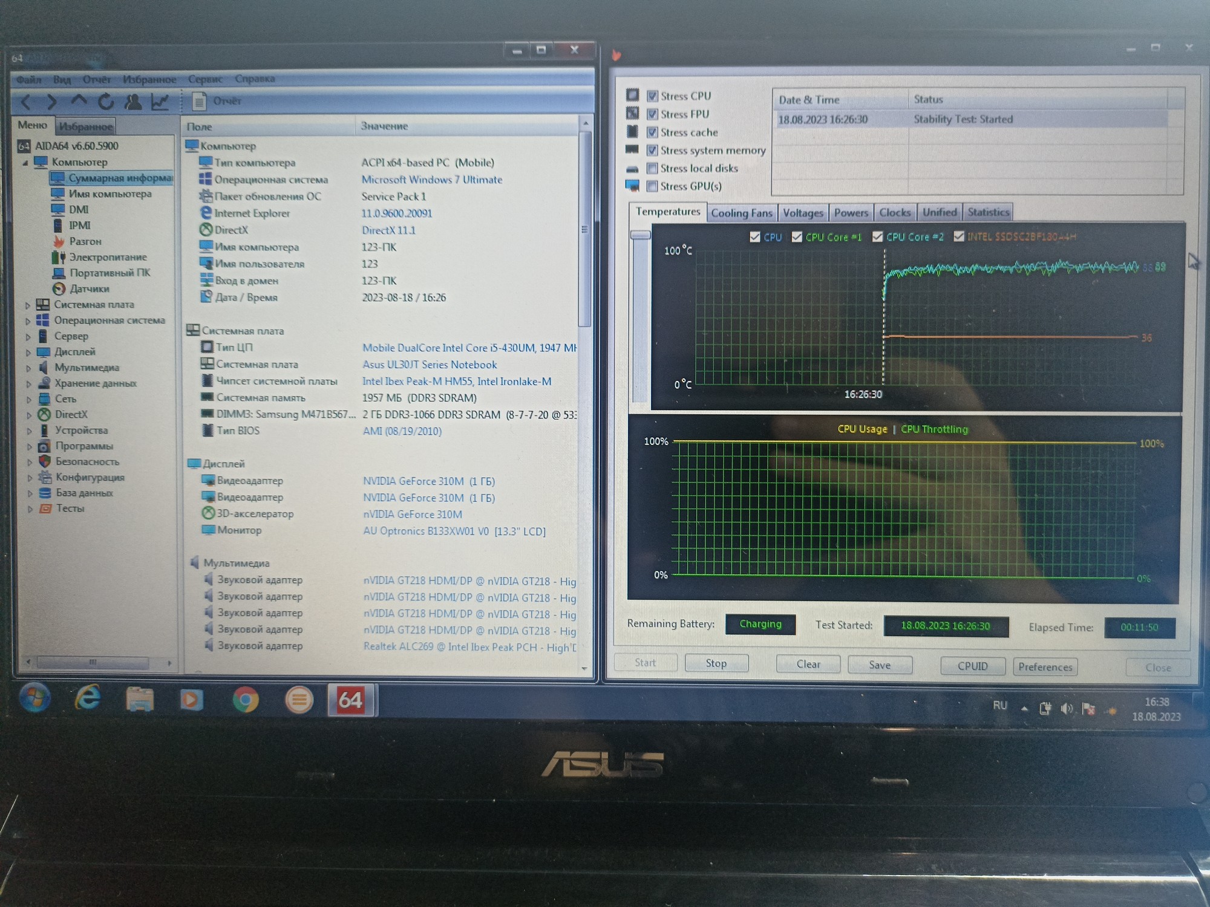Open the Preferences button

[x=1045, y=667]
